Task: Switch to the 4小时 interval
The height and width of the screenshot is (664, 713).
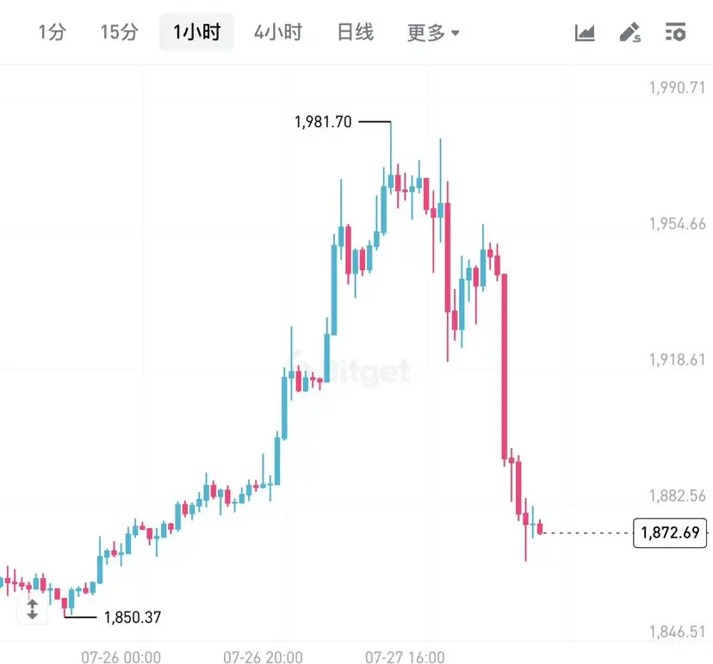Action: coord(278,32)
